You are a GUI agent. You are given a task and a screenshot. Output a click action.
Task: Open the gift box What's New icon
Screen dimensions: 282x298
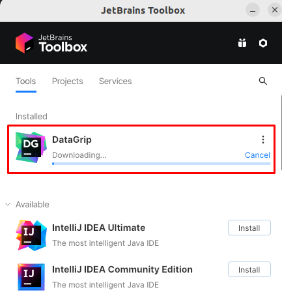(242, 43)
